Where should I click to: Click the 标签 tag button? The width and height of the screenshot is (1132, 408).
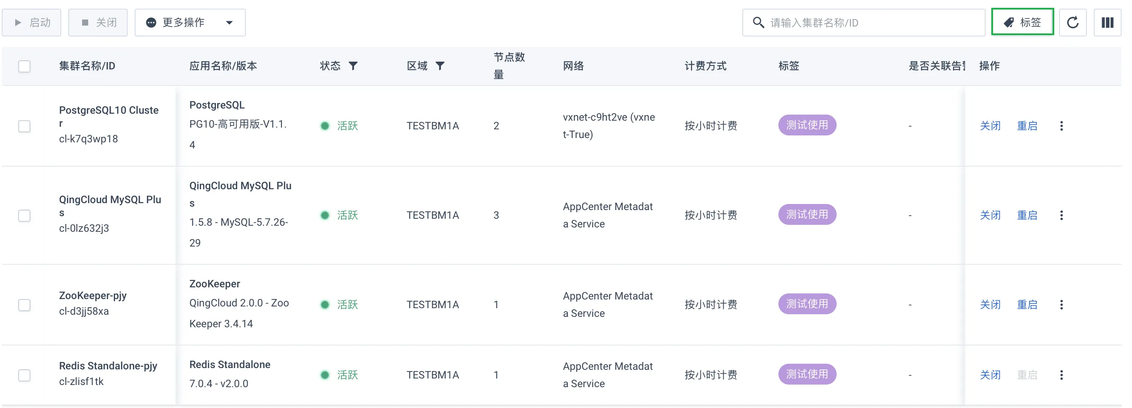point(1022,22)
